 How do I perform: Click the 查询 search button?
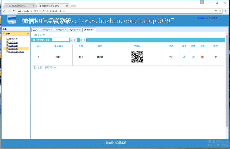pos(73,40)
